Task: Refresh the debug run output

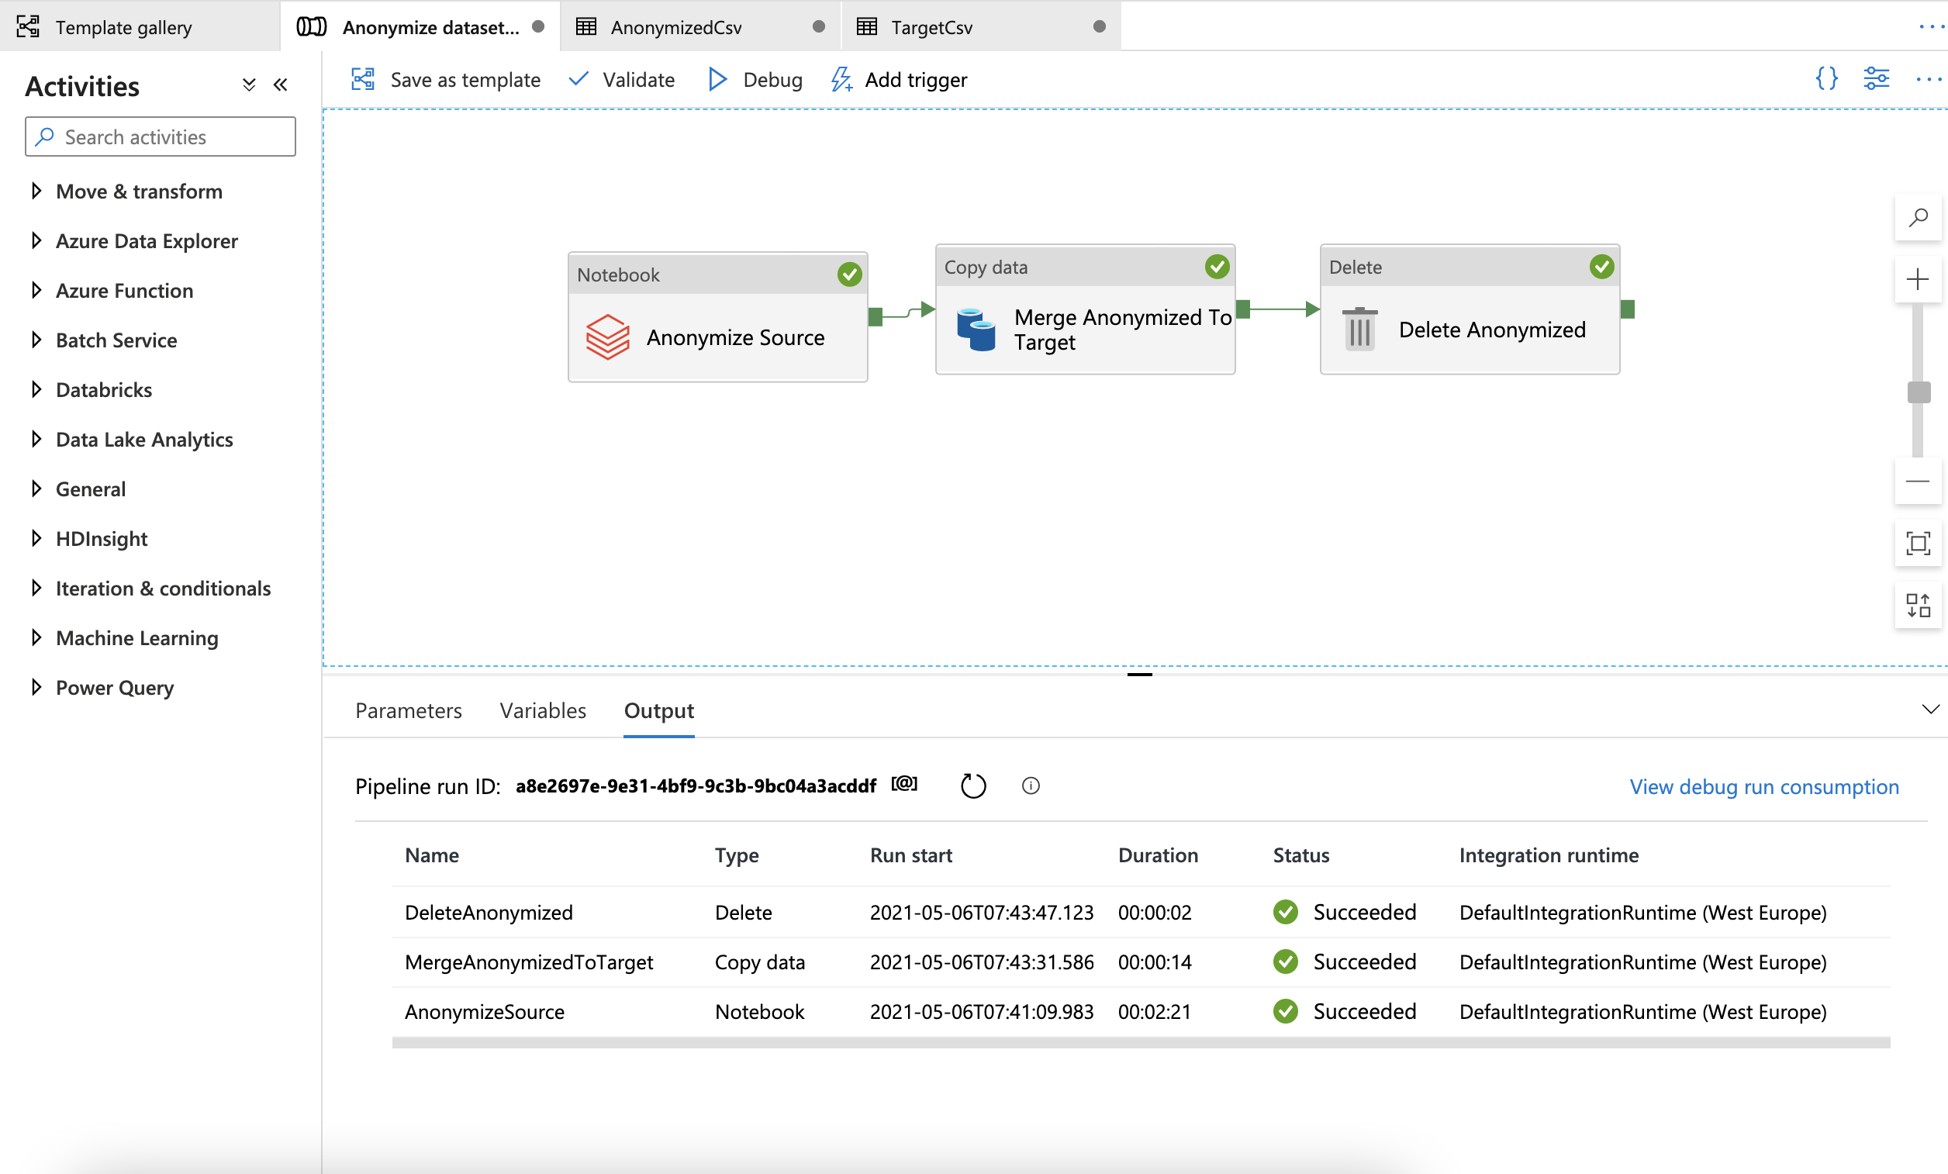Action: [x=973, y=786]
